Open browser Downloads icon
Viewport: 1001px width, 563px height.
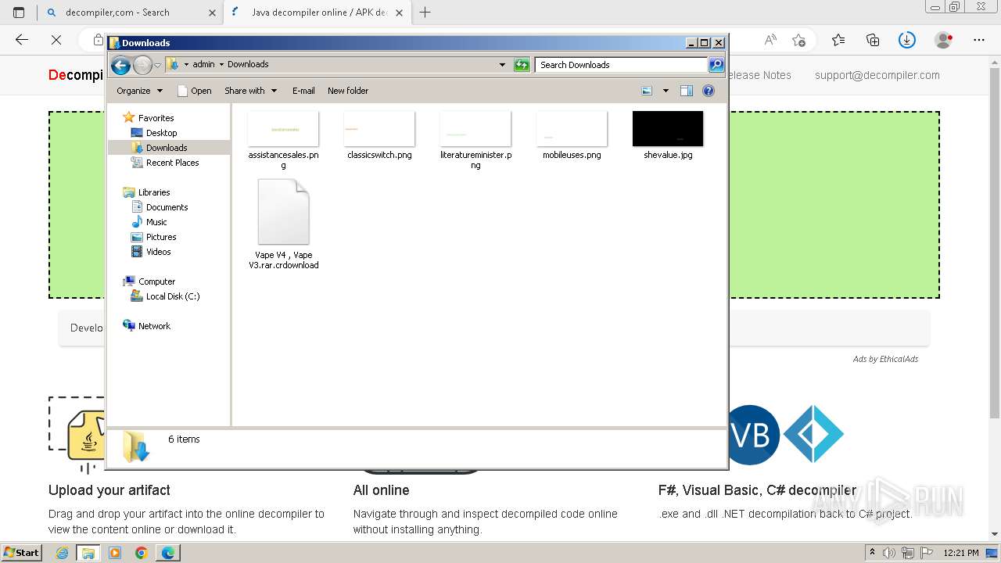[x=907, y=40]
